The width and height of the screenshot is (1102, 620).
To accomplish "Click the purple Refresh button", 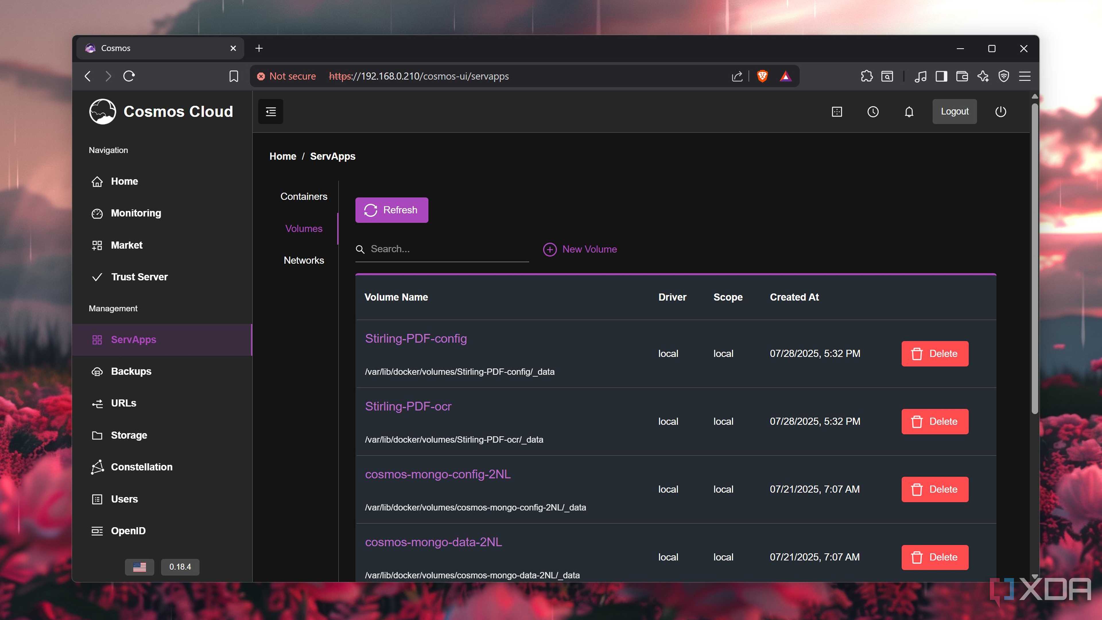I will pyautogui.click(x=391, y=210).
